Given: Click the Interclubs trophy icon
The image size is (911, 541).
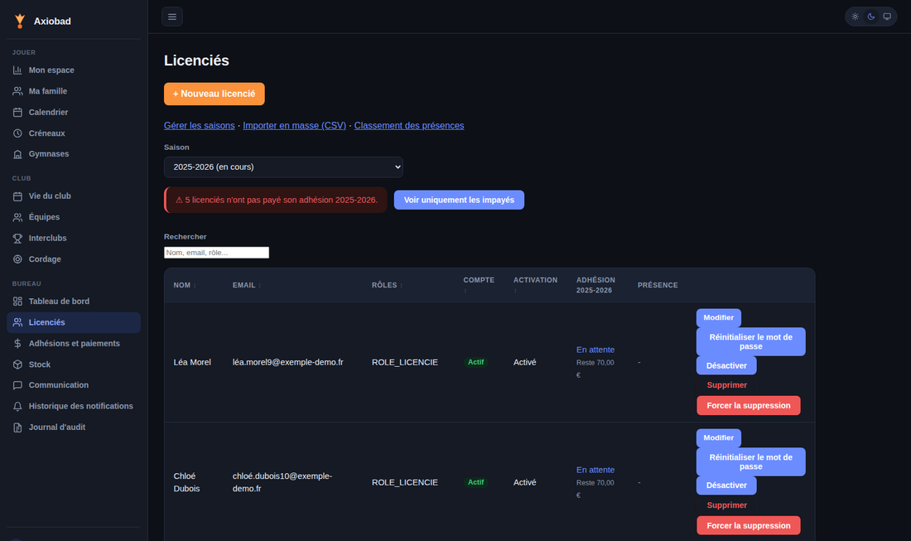Looking at the screenshot, I should click(x=17, y=239).
